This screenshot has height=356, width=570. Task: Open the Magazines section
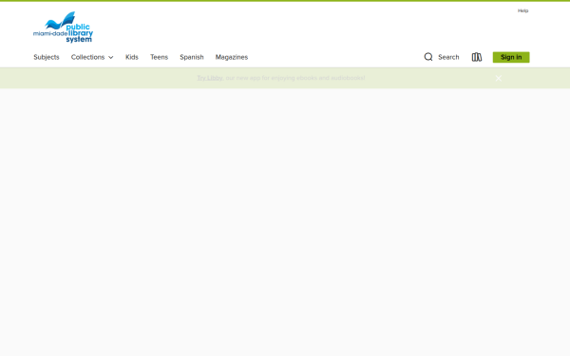pyautogui.click(x=232, y=57)
